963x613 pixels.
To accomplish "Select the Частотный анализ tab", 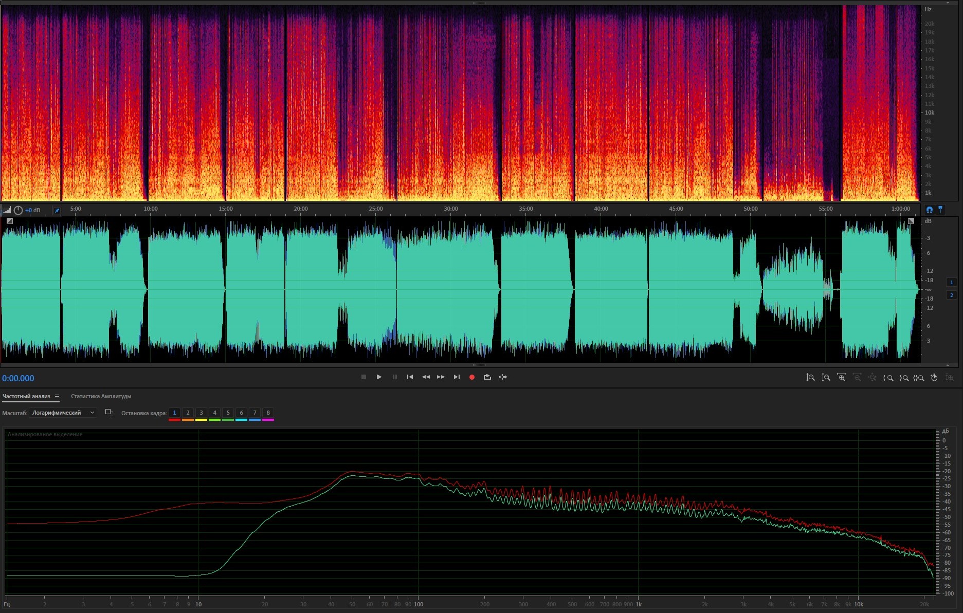I will [x=26, y=396].
